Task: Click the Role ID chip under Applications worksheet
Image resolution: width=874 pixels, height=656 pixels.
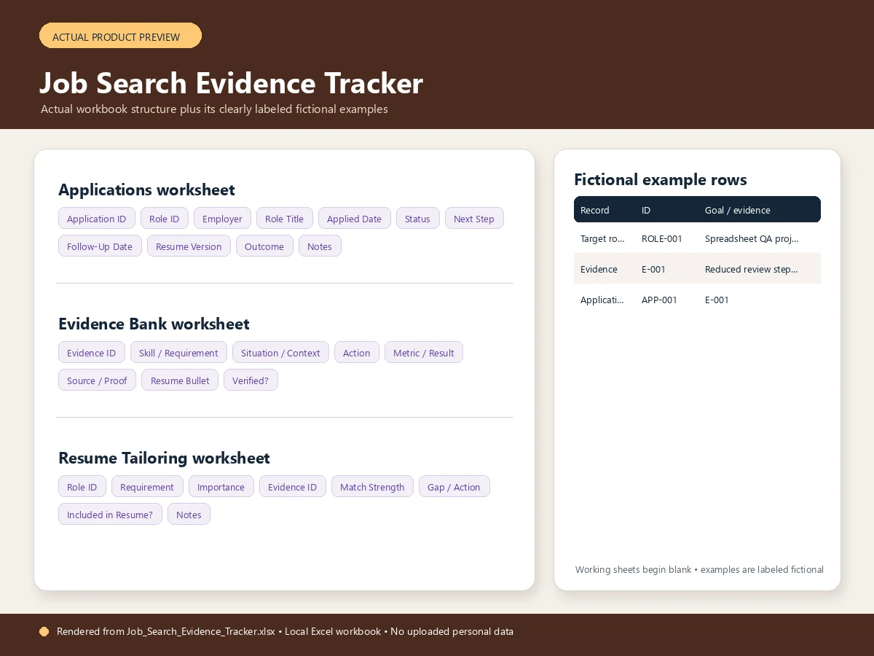Action: click(165, 219)
